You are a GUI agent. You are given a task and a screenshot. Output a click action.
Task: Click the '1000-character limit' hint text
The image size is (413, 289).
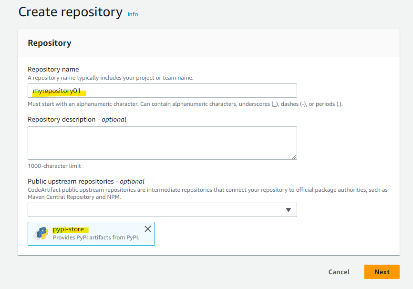coord(54,166)
